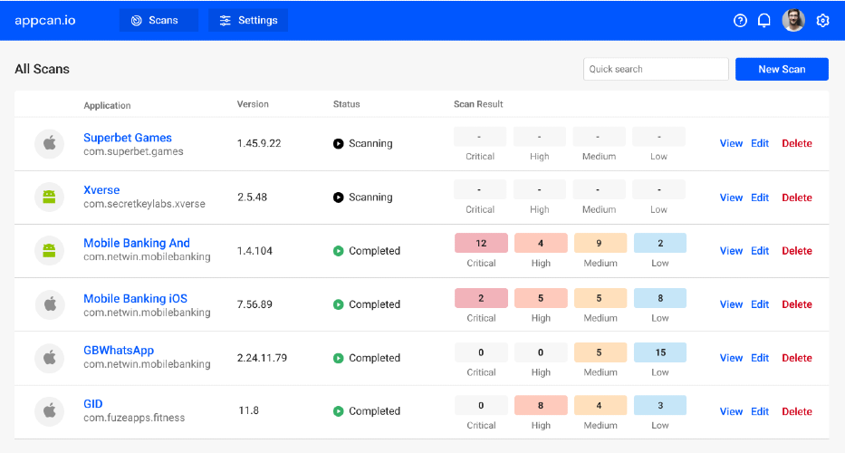Screen dimensions: 845x453
Task: Open Superbet Games application link
Action: tap(128, 138)
